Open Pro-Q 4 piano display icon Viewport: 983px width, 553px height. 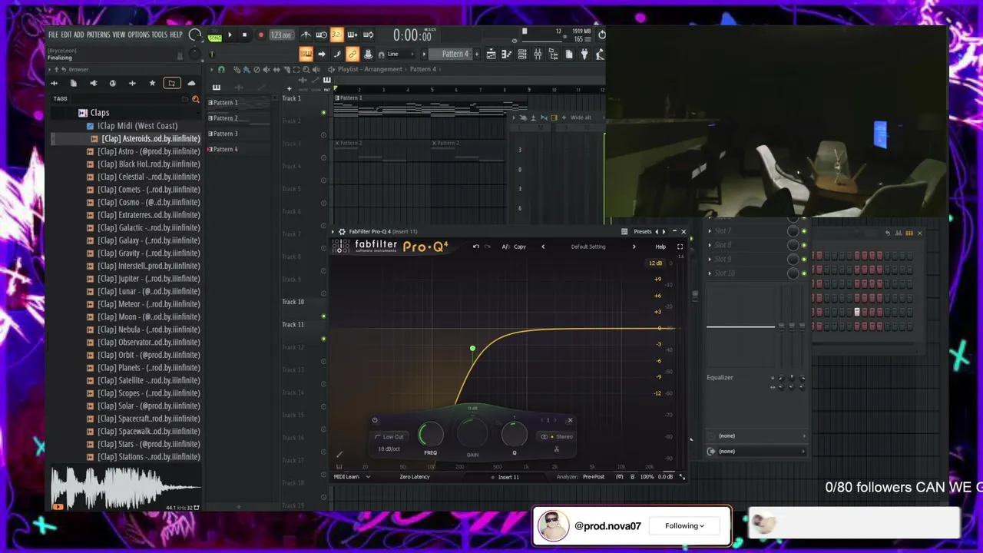coord(339,465)
